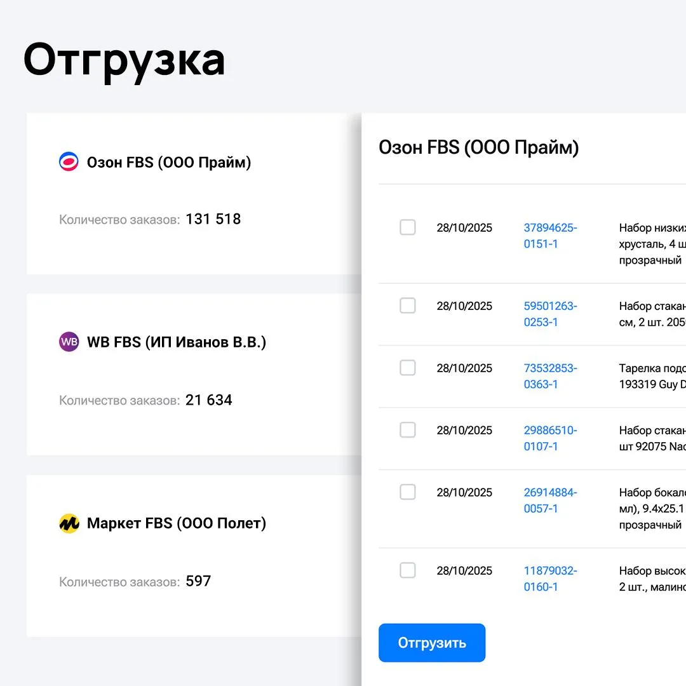686x686 pixels.
Task: Click 'Количество заказов' label in Озон card
Action: click(119, 220)
